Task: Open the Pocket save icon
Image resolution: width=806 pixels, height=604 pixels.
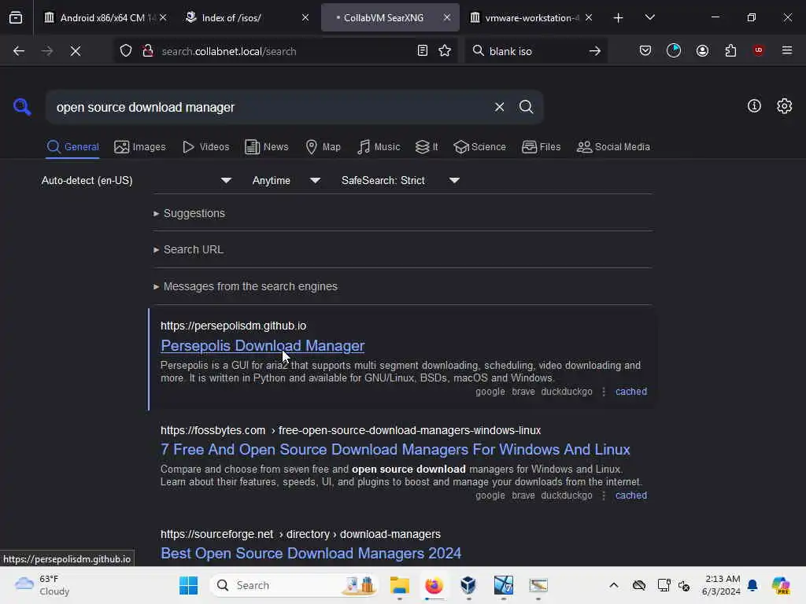Action: (x=645, y=50)
